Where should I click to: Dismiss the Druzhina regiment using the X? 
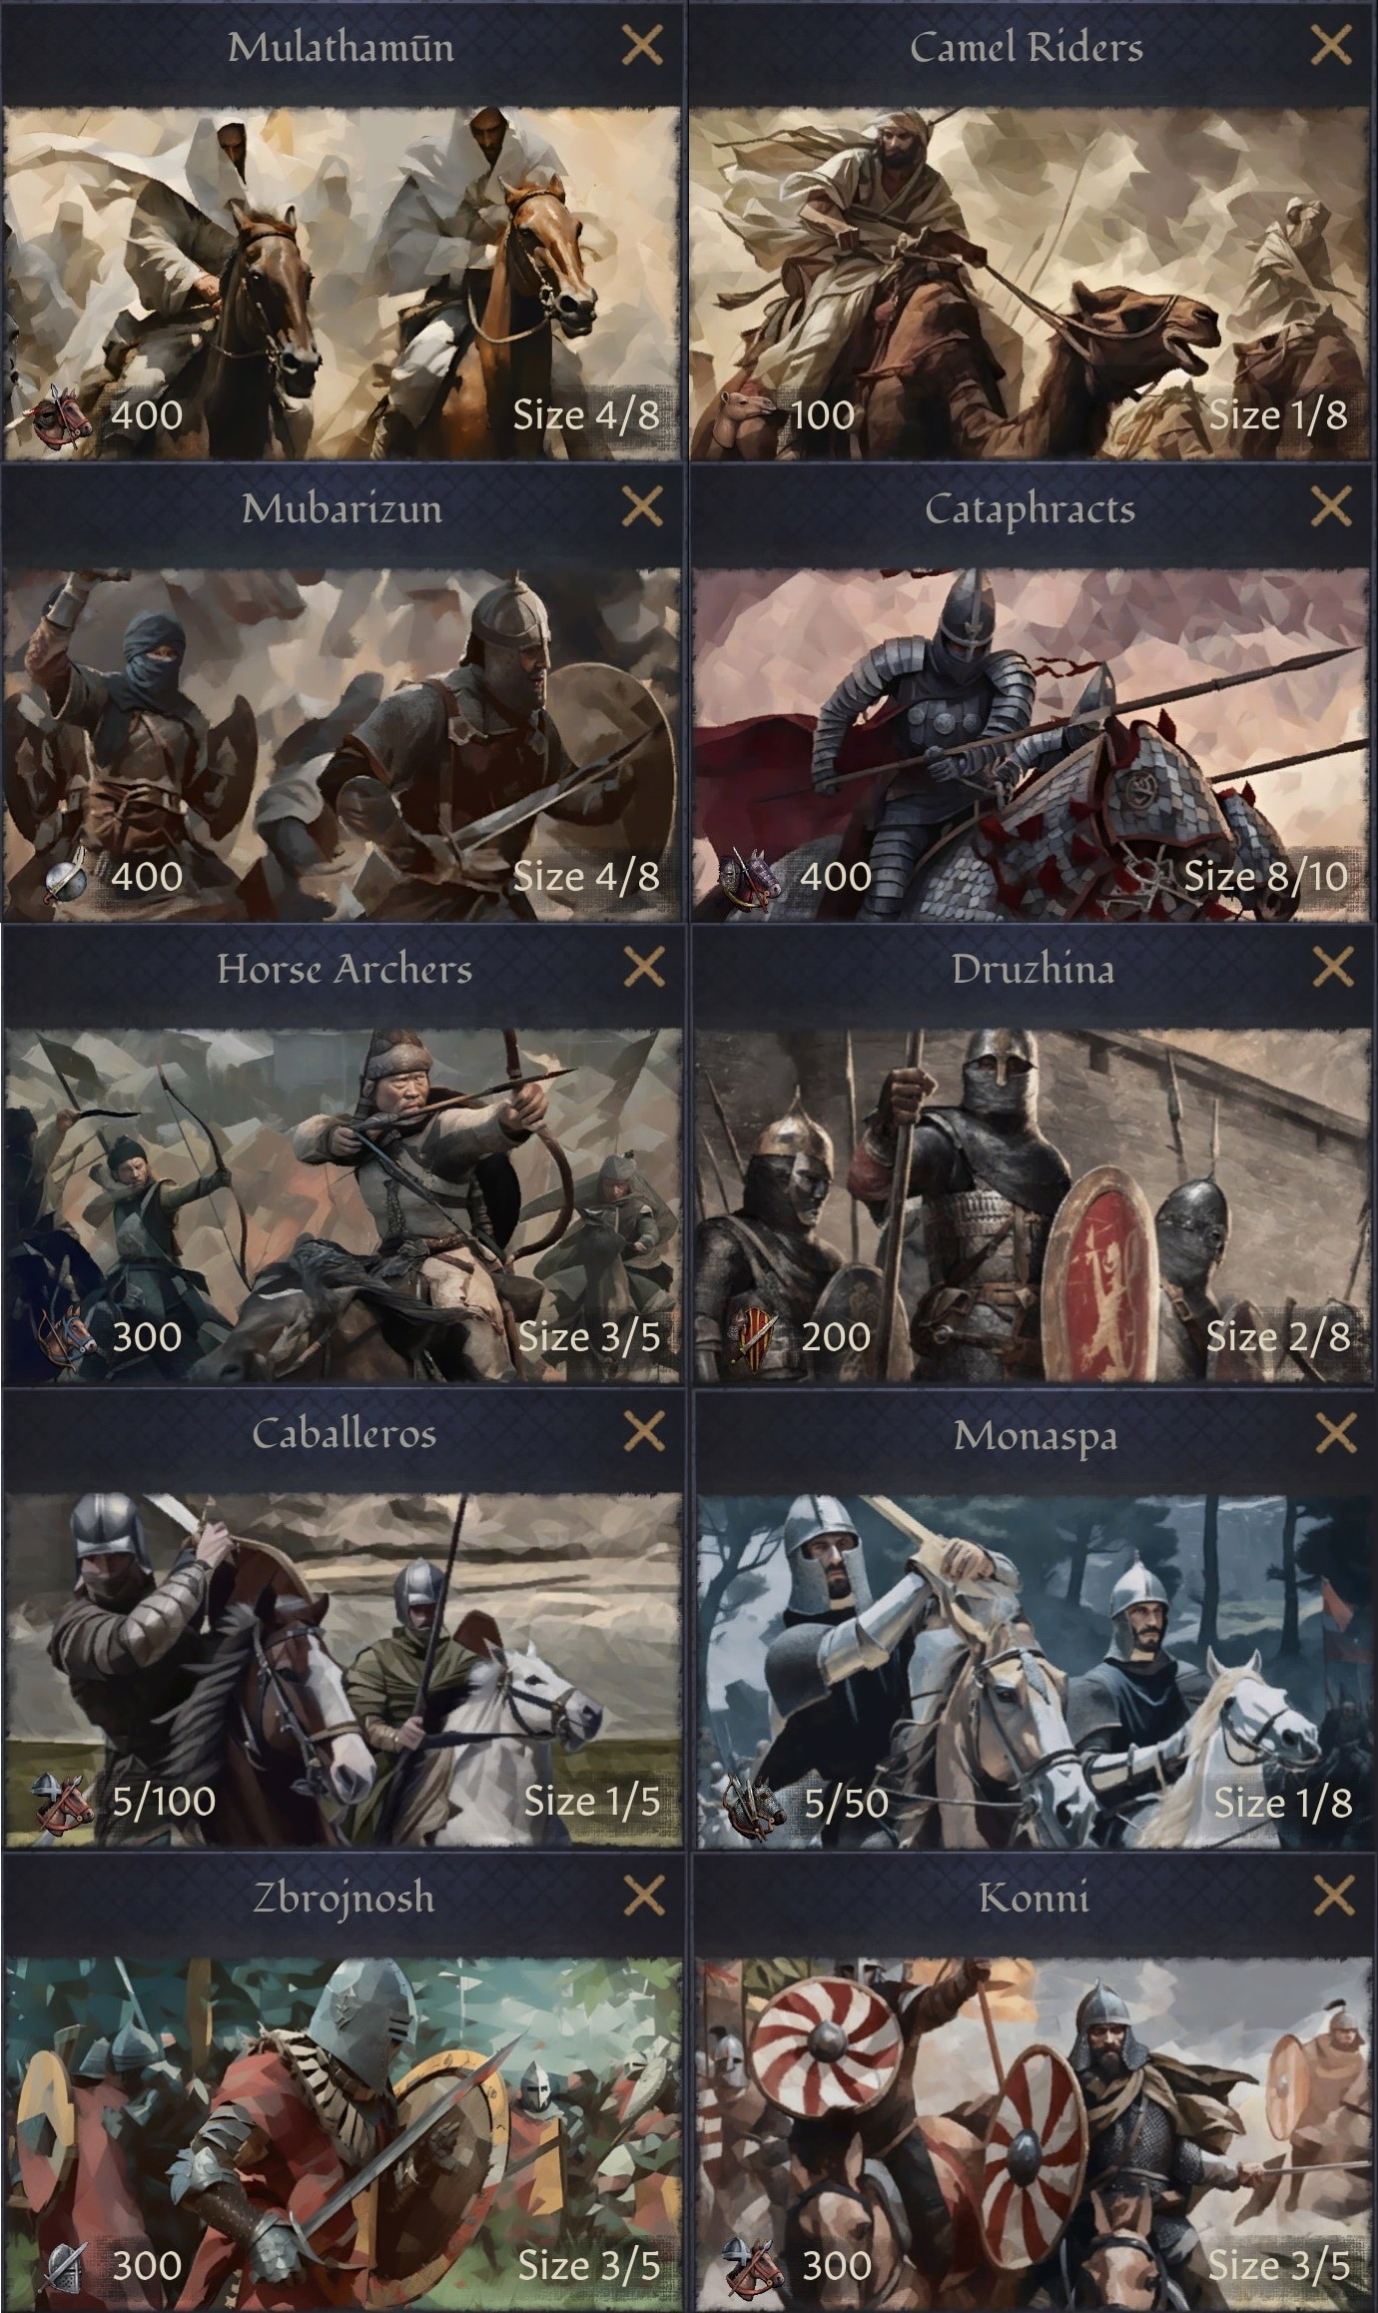[x=1333, y=967]
